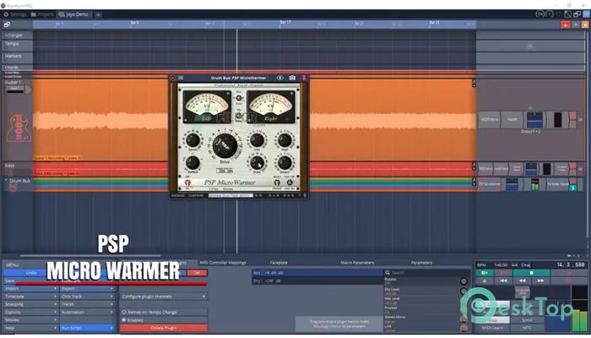Click the camera snapshot icon in plugin title bar
This screenshot has width=591, height=338.
click(292, 78)
